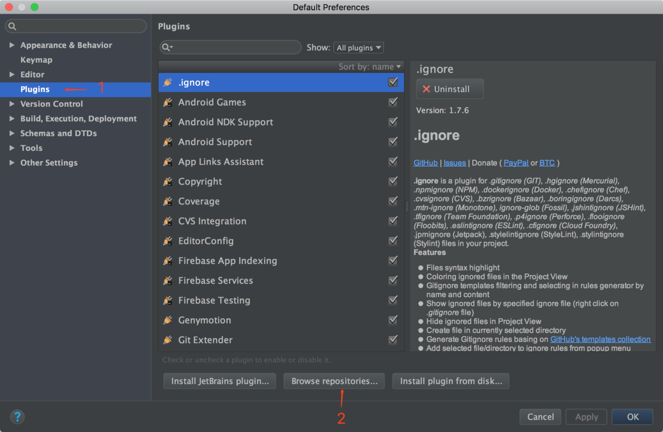Toggle the Firebase Testing checkbox

coord(393,299)
